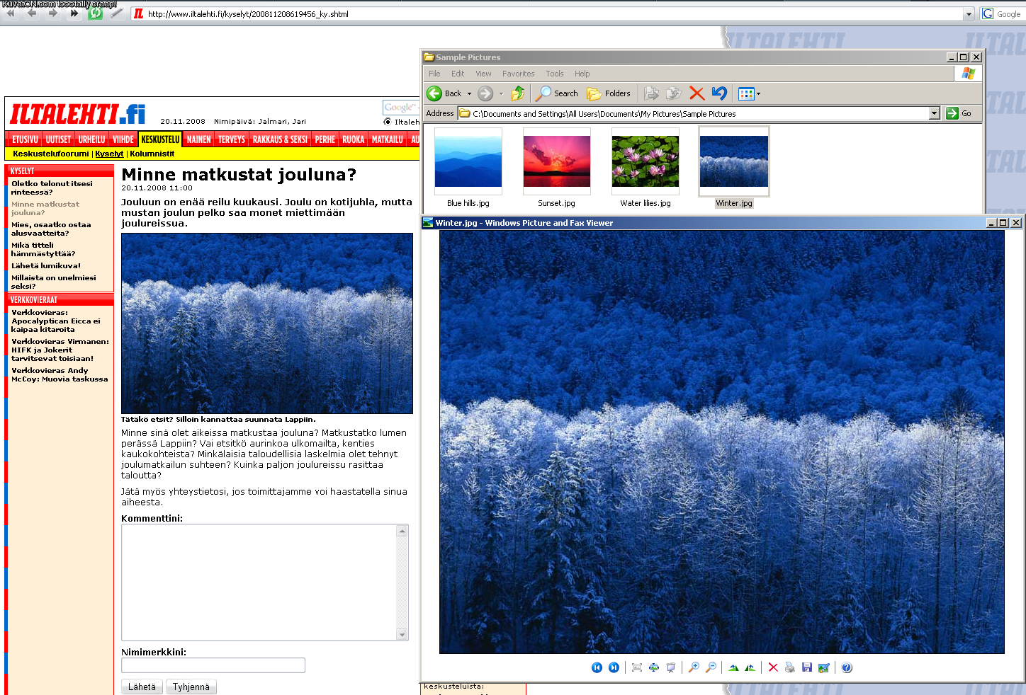The image size is (1026, 695).
Task: Go to previous image in Picture Viewer
Action: [597, 667]
